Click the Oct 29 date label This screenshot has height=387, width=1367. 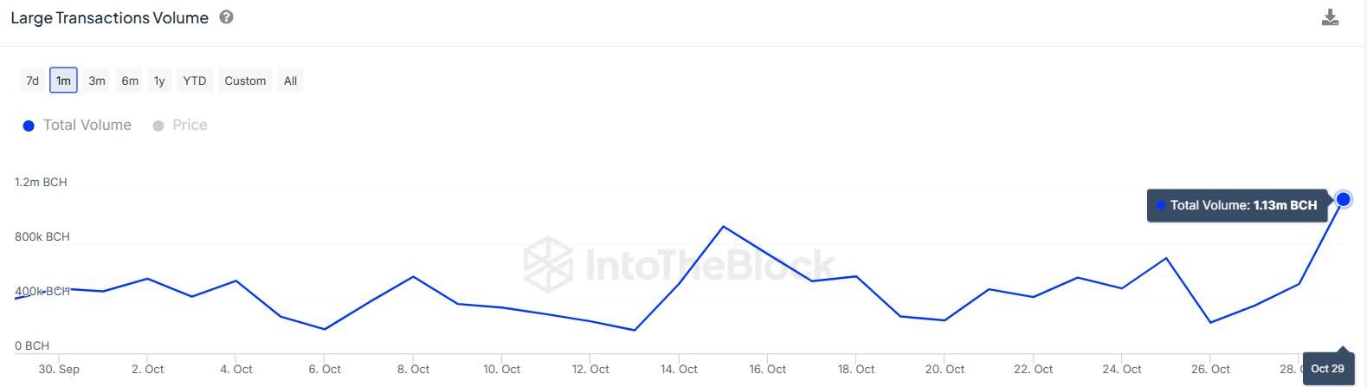pos(1327,369)
